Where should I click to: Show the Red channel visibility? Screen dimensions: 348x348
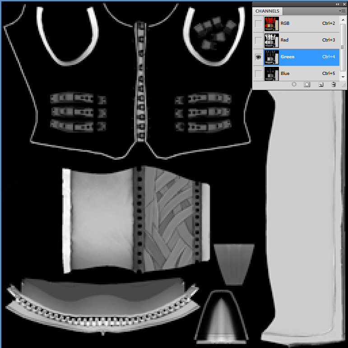pyautogui.click(x=258, y=40)
